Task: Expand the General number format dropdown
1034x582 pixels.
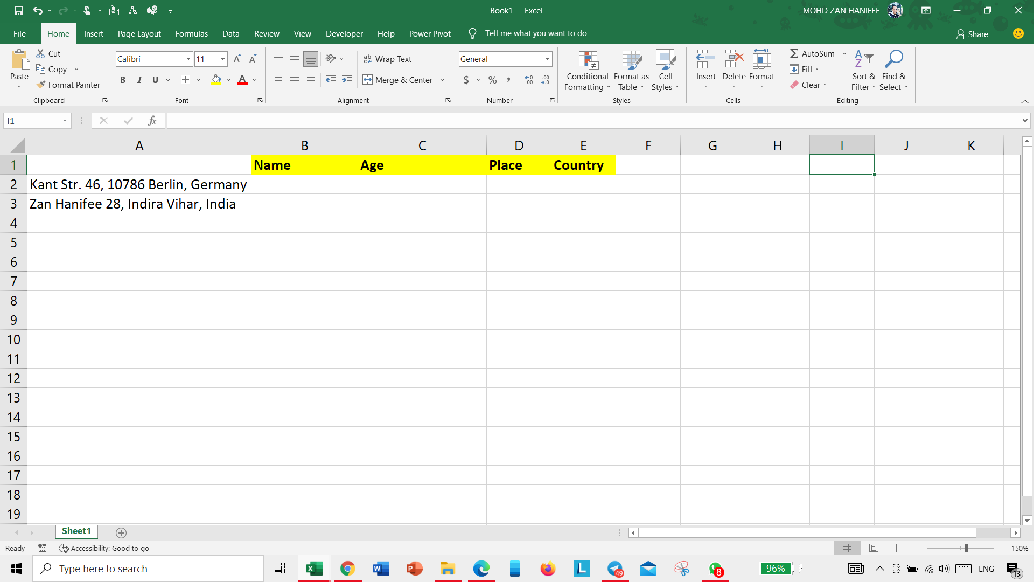Action: pos(547,59)
